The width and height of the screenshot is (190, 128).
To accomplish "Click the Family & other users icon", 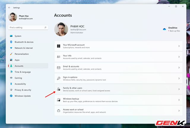I will (x=59, y=89).
